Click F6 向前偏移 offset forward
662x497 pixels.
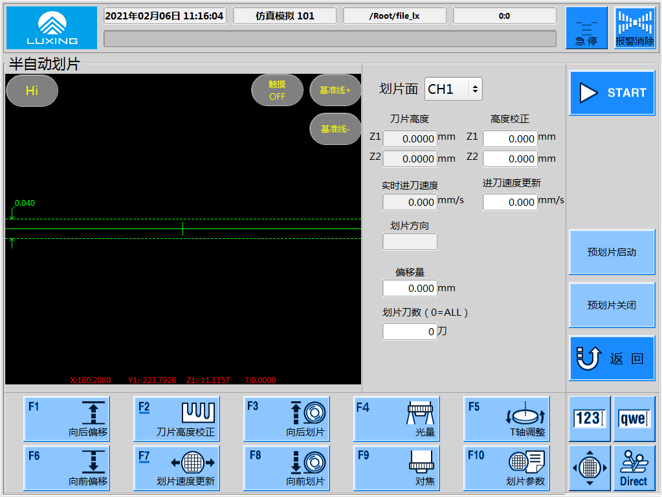point(67,468)
